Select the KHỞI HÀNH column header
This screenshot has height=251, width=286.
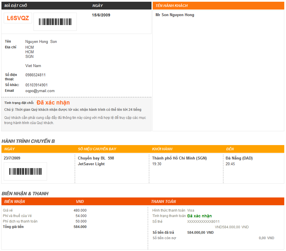point(162,149)
